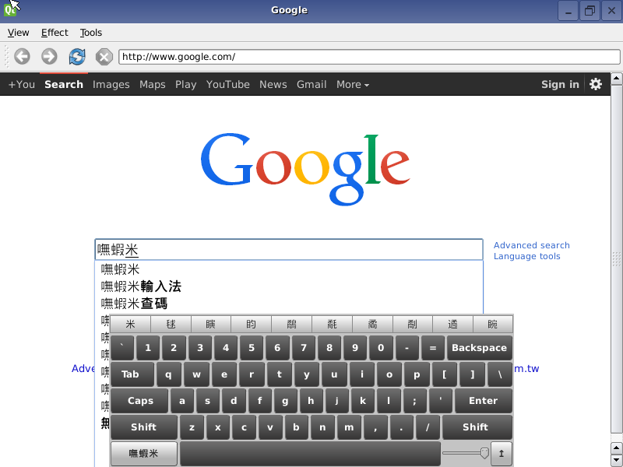The image size is (623, 467).
Task: Open the Language tools link
Action: point(527,256)
